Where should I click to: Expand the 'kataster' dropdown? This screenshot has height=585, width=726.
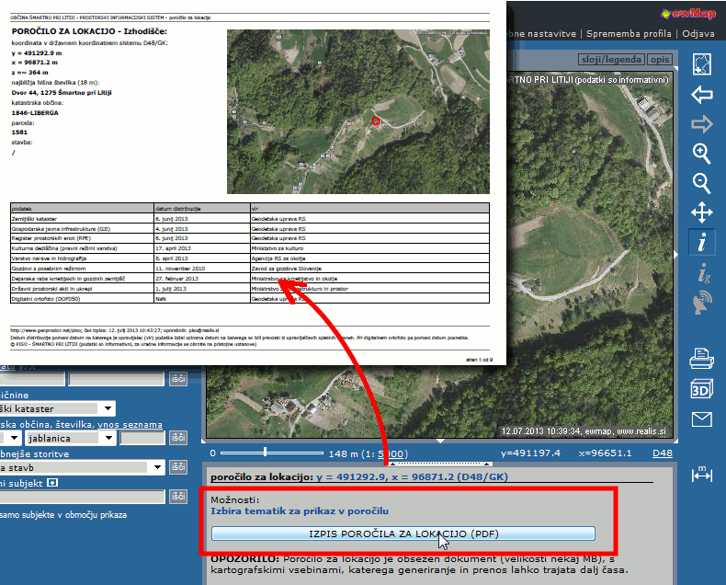coord(108,408)
